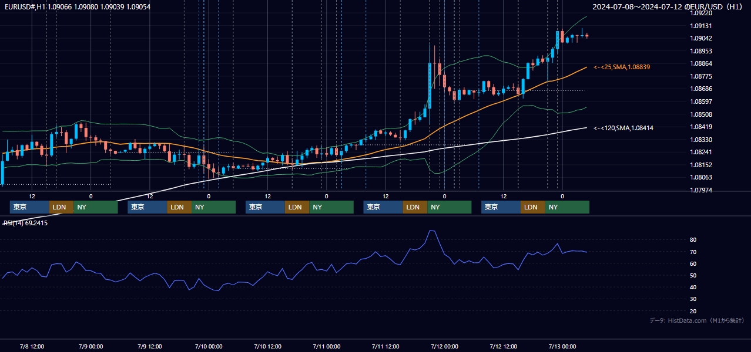This screenshot has width=751, height=352.
Task: Click price axis value 1.08953
Action: click(x=702, y=51)
